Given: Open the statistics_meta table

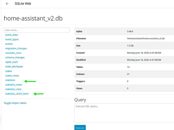Looking at the screenshot, I should click(x=14, y=85).
